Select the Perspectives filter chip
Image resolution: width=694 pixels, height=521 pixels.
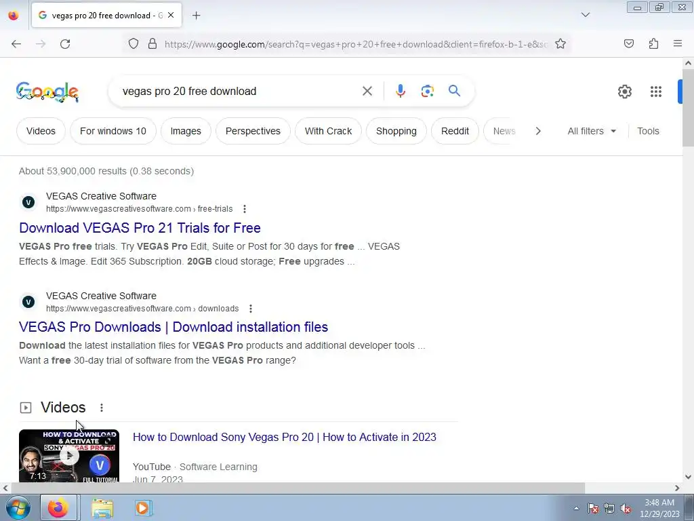[253, 131]
